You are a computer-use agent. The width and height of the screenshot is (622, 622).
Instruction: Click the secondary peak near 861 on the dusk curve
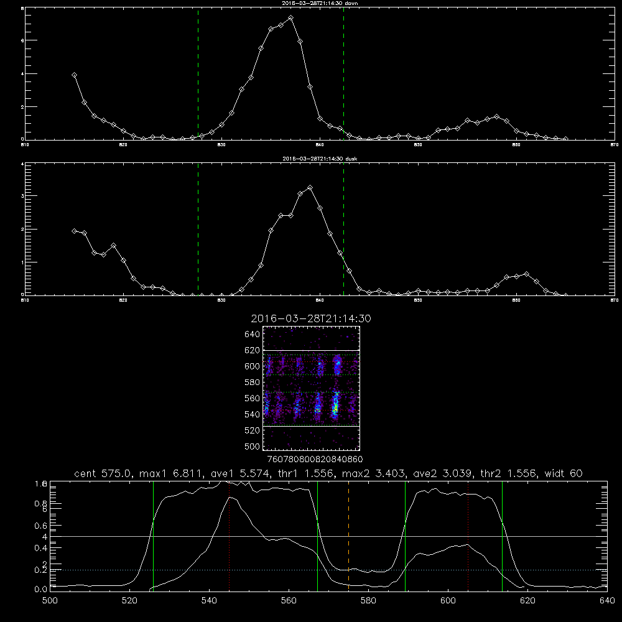tap(526, 274)
